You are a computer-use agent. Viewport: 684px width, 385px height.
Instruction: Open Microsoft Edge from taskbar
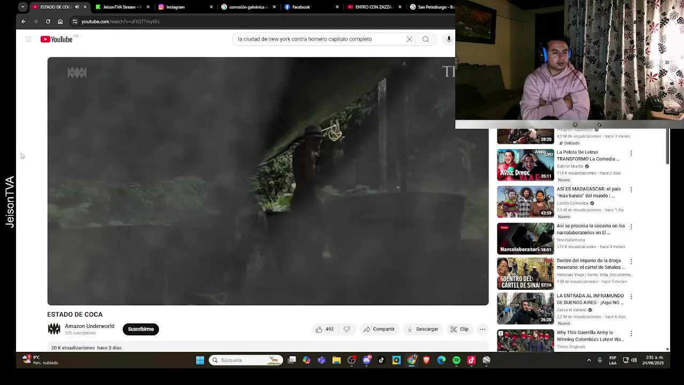pyautogui.click(x=441, y=360)
